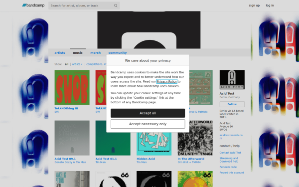Click the Acid Test label logo image
Image resolution: width=299 pixels, height=187 pixels.
pyautogui.click(x=232, y=80)
